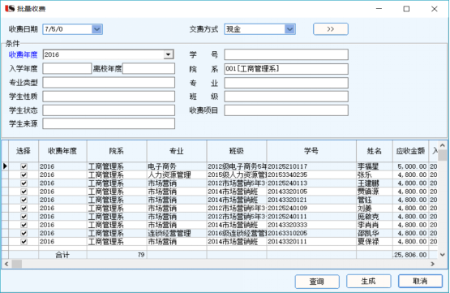Toggle checkbox in row with 学号 20143320105
The width and height of the screenshot is (450, 293).
[x=24, y=192]
